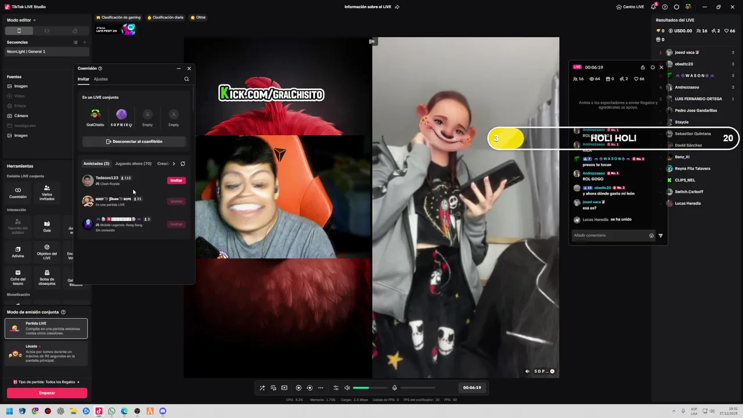Open the Objetivo del LIVE tool

[x=47, y=252]
